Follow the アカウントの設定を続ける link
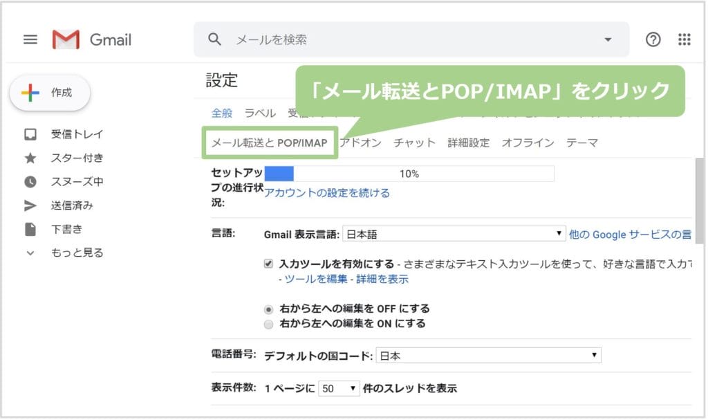This screenshot has height=420, width=708. [x=327, y=193]
